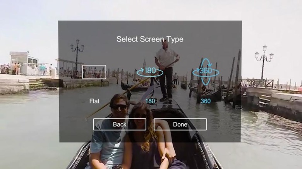Viewport: 302px width, 169px height.
Task: Pick the 360 degree sphere icon
Action: (x=205, y=71)
